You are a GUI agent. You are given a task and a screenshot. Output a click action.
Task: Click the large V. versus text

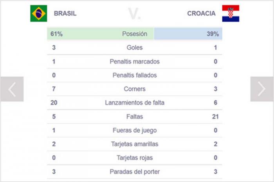click(x=134, y=13)
